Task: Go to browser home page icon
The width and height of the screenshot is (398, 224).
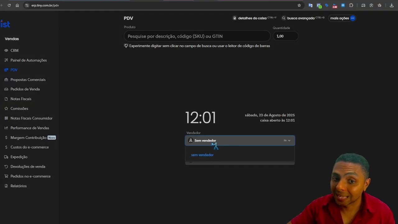Action: pos(17,5)
